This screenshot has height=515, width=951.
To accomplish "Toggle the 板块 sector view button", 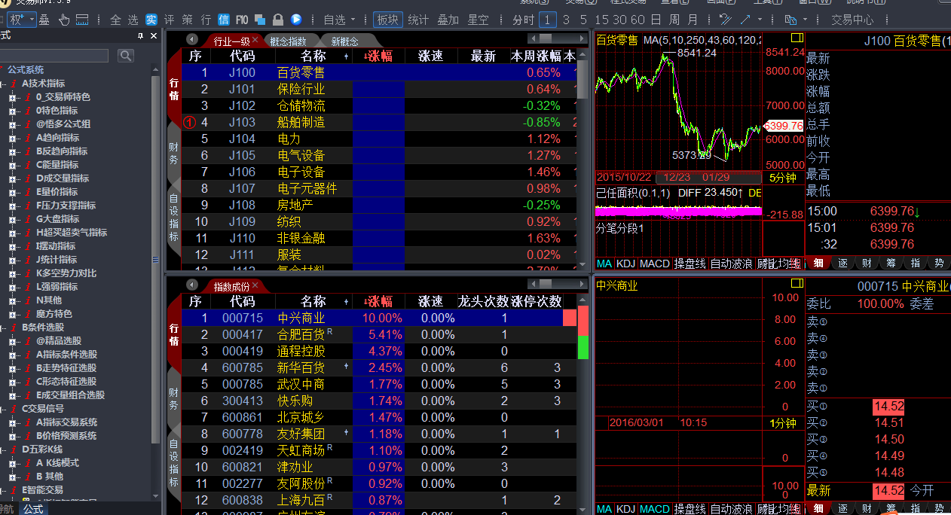I will tap(388, 20).
